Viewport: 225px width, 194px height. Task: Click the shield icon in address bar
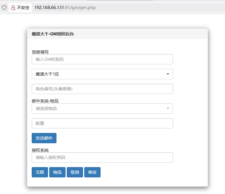click(x=4, y=8)
